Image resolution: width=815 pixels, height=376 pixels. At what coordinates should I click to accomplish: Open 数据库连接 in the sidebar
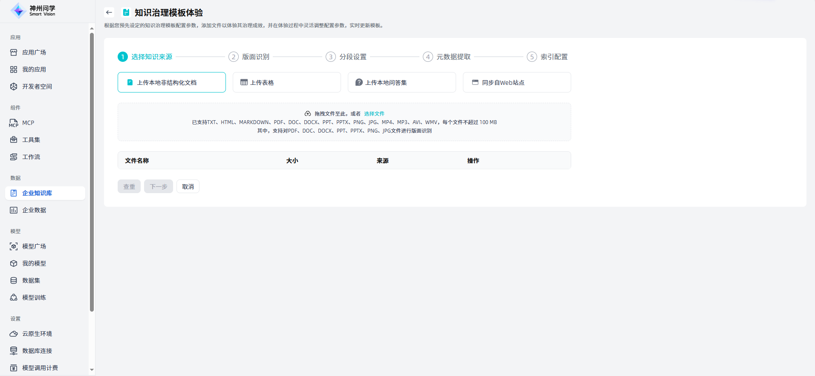click(x=37, y=351)
